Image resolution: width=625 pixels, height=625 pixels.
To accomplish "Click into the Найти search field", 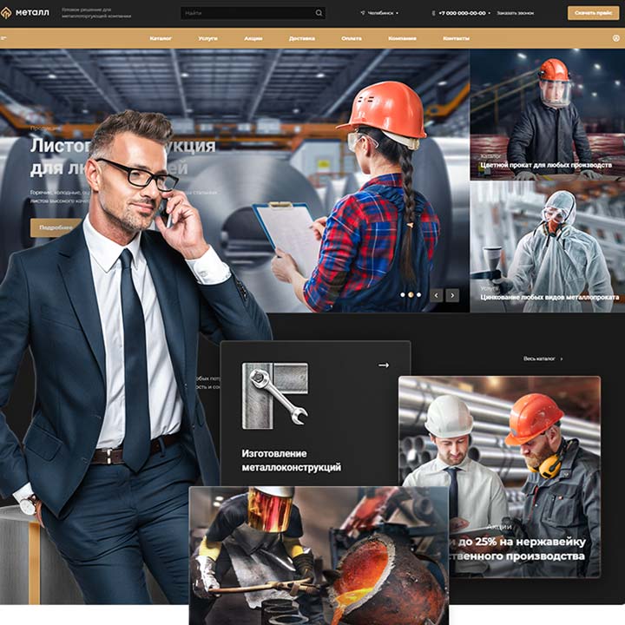I will (247, 13).
